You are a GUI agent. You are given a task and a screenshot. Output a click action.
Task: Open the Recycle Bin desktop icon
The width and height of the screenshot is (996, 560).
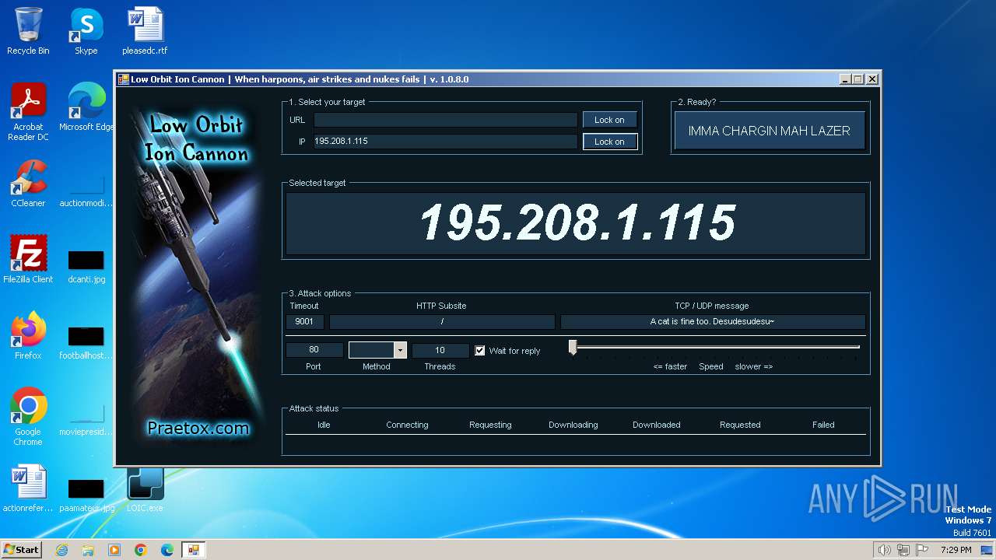pos(28,31)
